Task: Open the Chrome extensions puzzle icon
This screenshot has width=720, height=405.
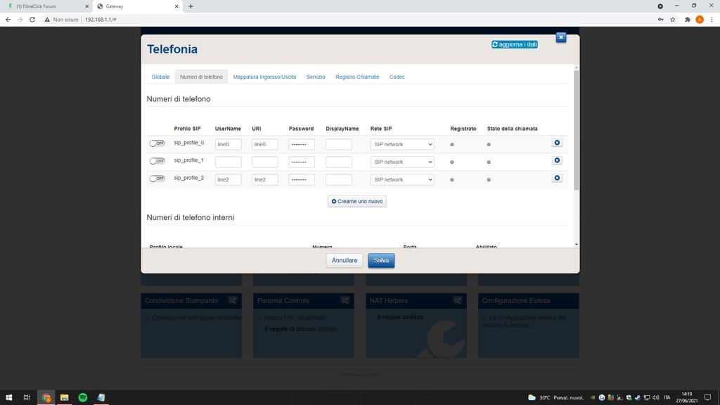Action: 687,20
